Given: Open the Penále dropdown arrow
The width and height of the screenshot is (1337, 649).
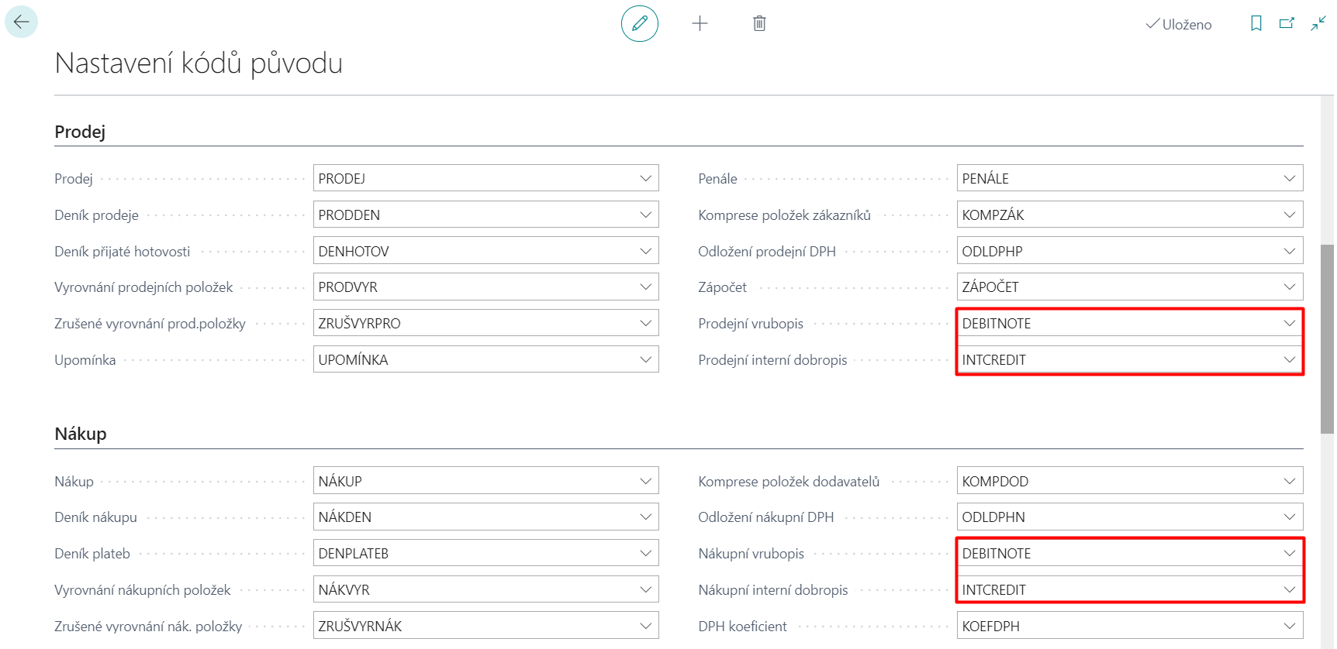Looking at the screenshot, I should coord(1289,178).
